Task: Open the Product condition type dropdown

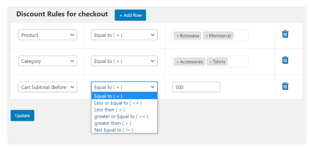Action: click(48, 35)
